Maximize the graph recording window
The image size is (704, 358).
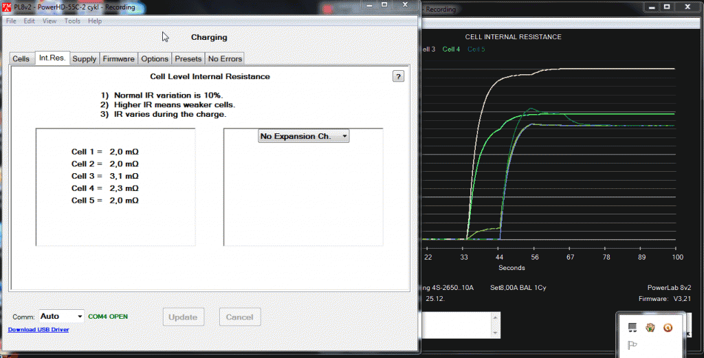[666, 7]
